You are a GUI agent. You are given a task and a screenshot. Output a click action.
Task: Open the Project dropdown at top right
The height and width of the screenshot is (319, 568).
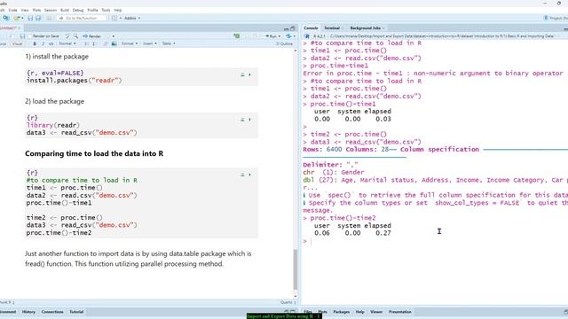[x=556, y=18]
